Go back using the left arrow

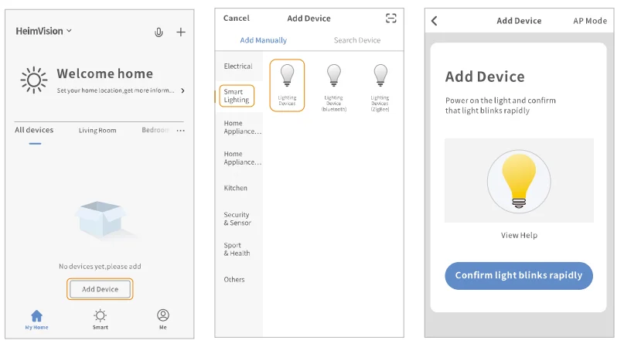click(435, 21)
